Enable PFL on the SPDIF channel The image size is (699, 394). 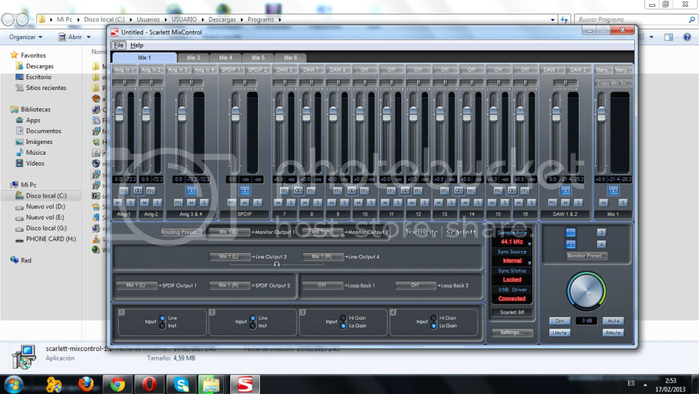coord(231,202)
